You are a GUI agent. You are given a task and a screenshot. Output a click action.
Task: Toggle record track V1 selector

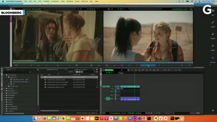tap(112, 87)
